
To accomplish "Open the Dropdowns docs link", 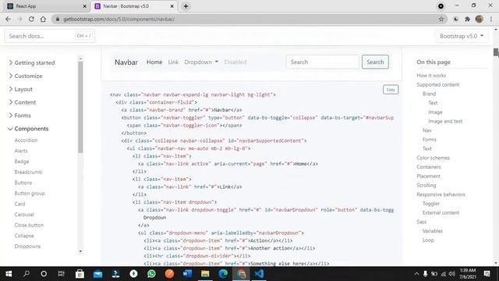I will [27, 247].
